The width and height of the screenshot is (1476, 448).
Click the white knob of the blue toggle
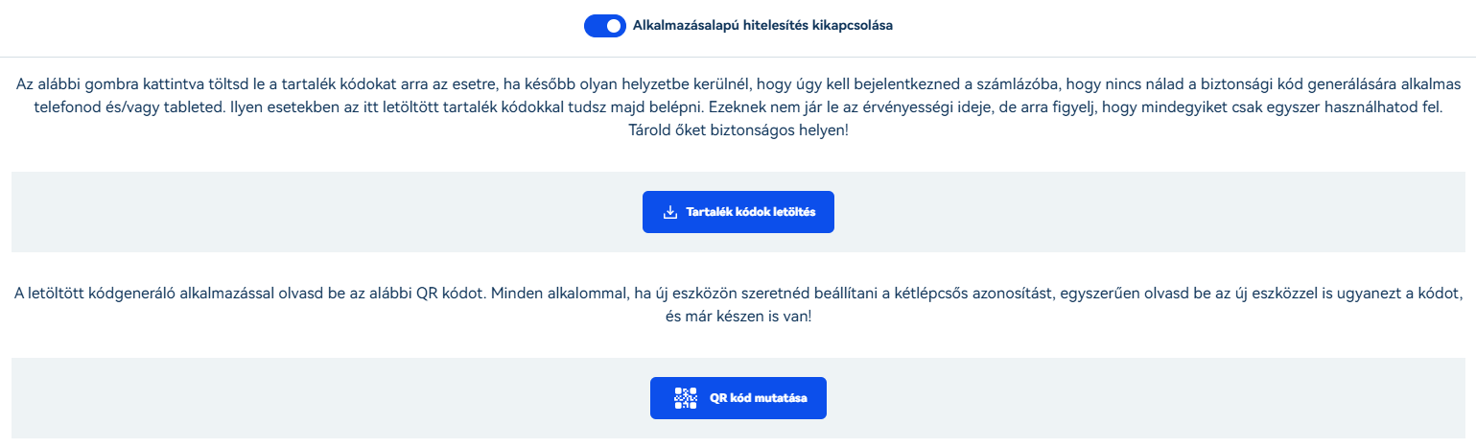(x=615, y=26)
